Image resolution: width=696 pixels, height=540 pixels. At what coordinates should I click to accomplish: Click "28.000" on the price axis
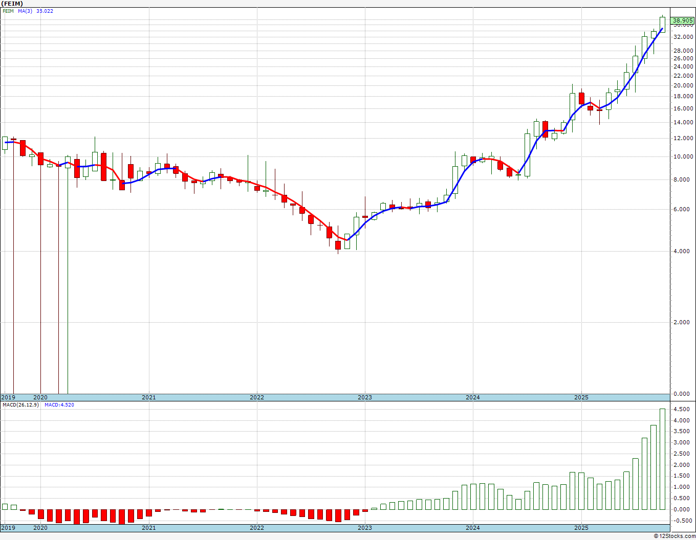[x=684, y=51]
